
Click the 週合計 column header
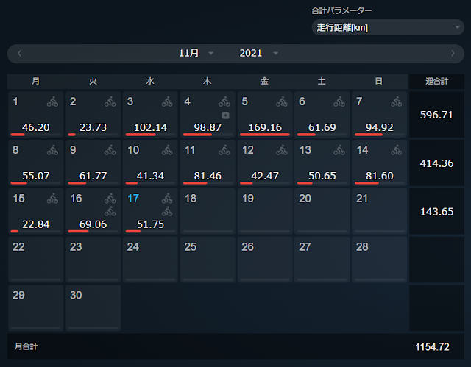436,82
